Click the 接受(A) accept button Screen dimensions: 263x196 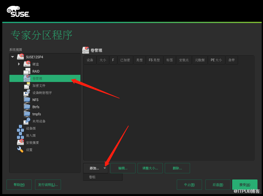(245, 185)
